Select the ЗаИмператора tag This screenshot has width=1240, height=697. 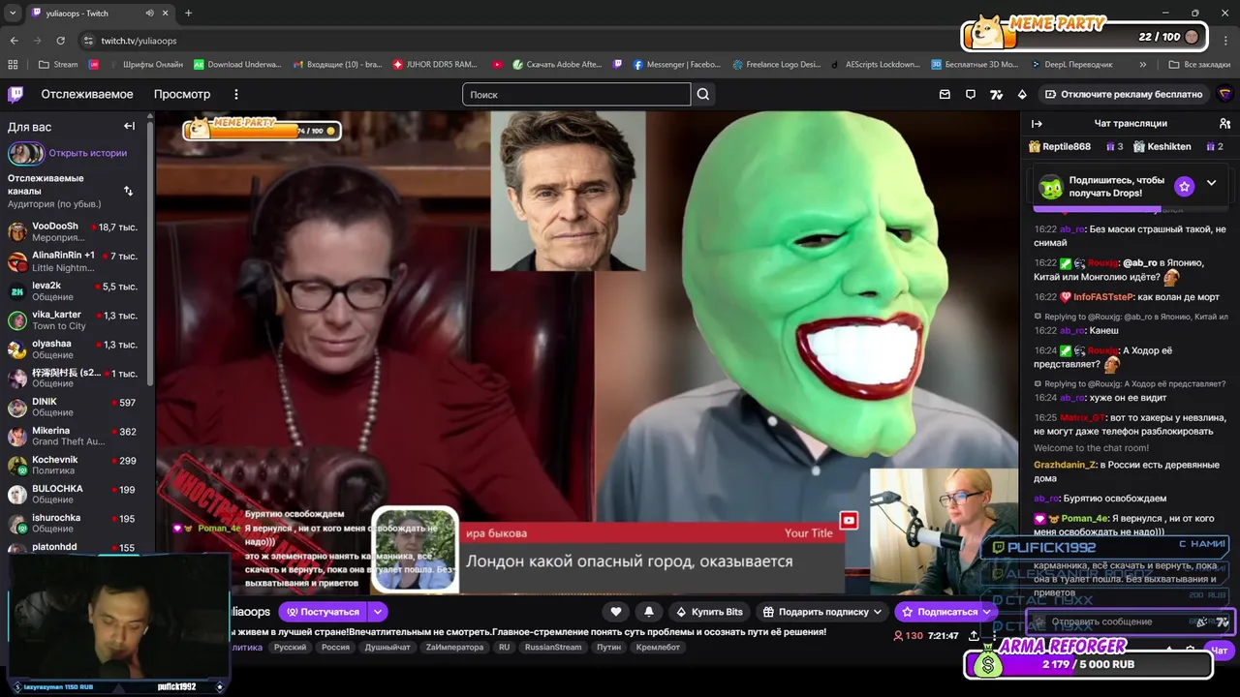(454, 648)
